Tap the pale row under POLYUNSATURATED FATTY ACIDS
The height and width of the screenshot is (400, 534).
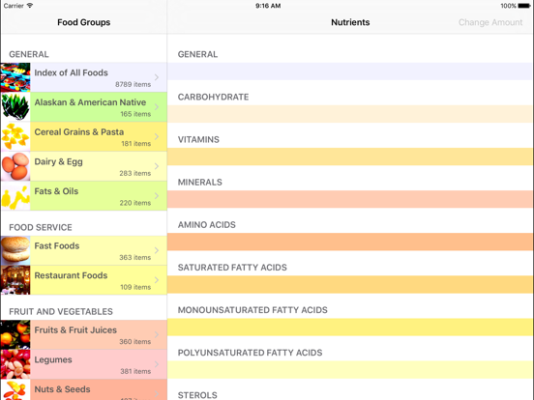pos(349,370)
